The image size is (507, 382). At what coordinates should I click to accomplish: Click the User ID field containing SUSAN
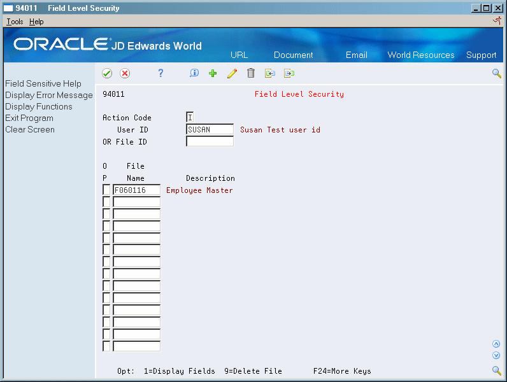210,129
